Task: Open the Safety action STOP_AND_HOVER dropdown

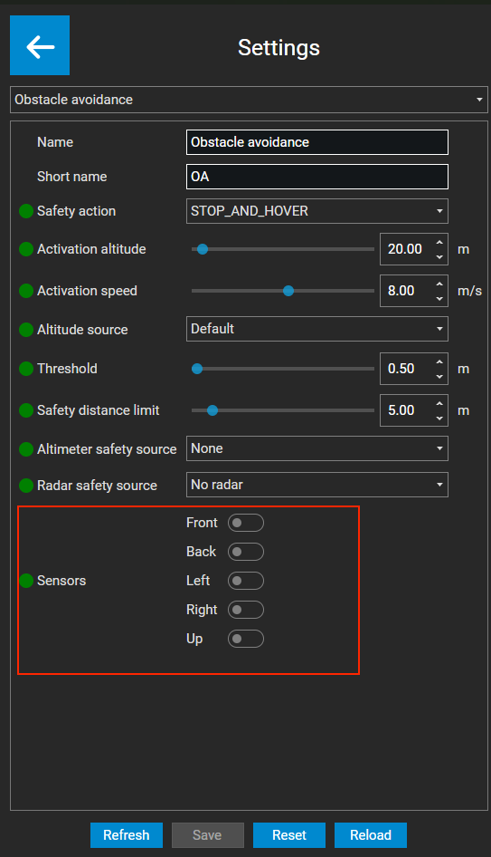Action: (317, 211)
